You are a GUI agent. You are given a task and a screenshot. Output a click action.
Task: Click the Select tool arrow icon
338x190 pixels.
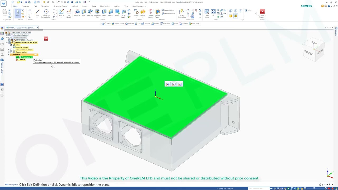18,12
